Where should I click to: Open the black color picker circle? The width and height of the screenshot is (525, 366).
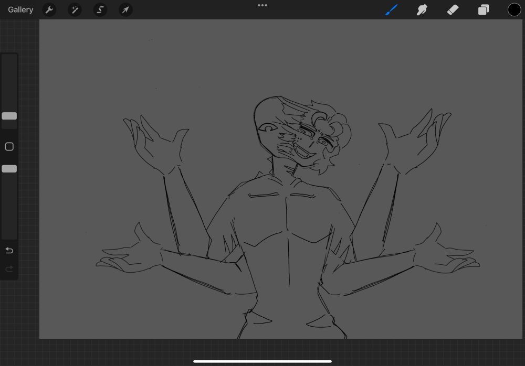pyautogui.click(x=514, y=10)
